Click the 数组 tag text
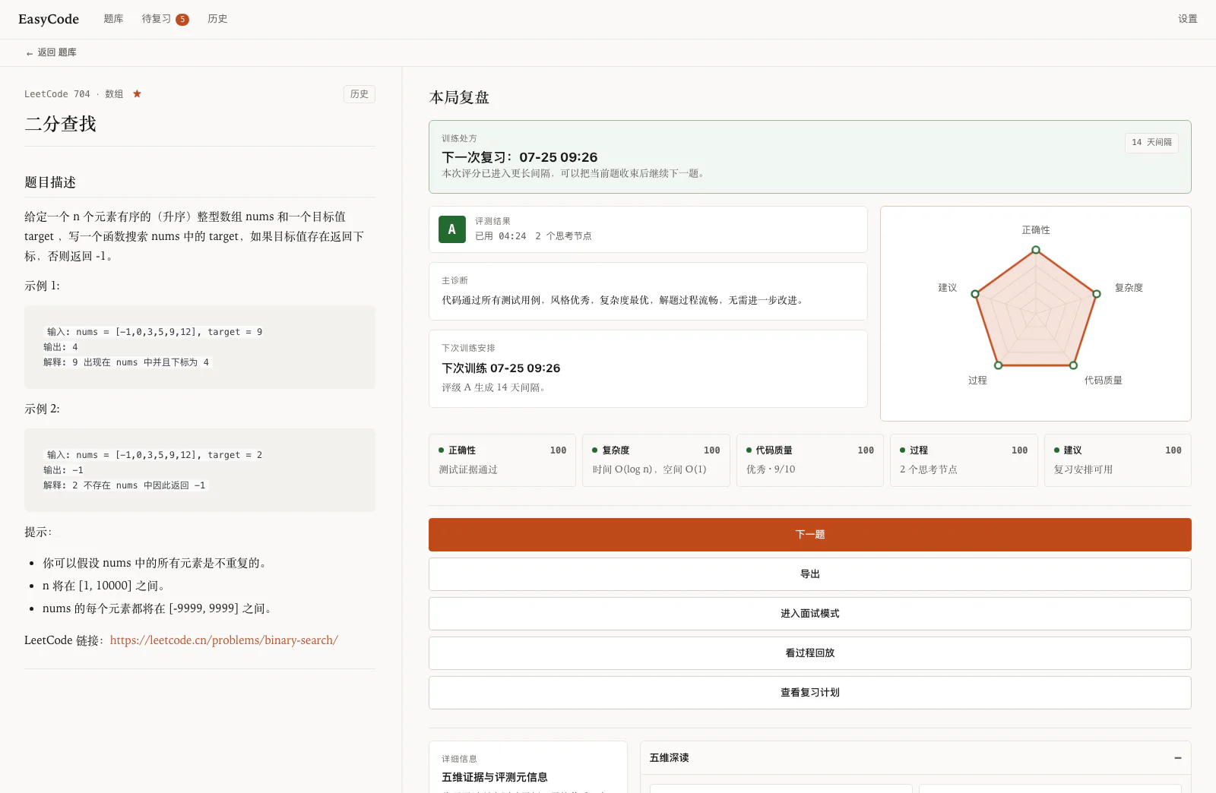This screenshot has height=793, width=1216. (x=114, y=94)
